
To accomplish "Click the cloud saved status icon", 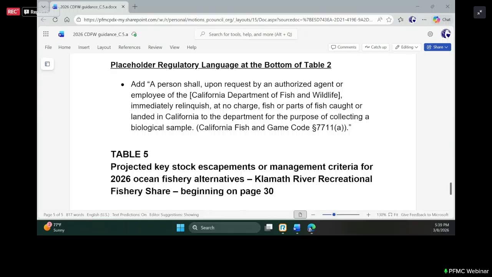I will (x=134, y=34).
